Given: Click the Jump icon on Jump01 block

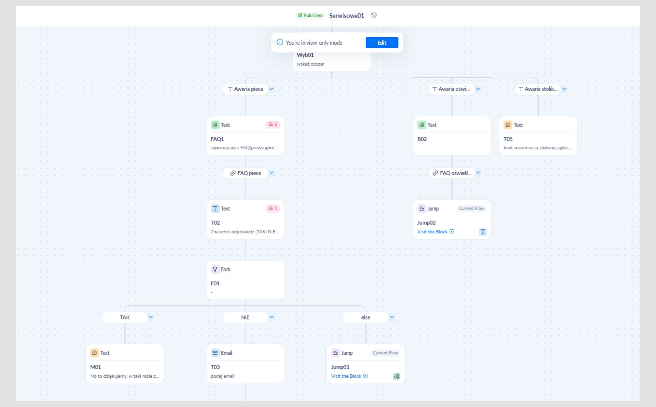Looking at the screenshot, I should point(336,353).
